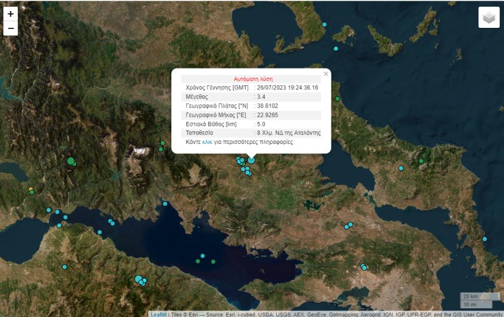Click the yellow earthquake marker
Viewport: 504px width, 317px height.
pyautogui.click(x=31, y=189)
